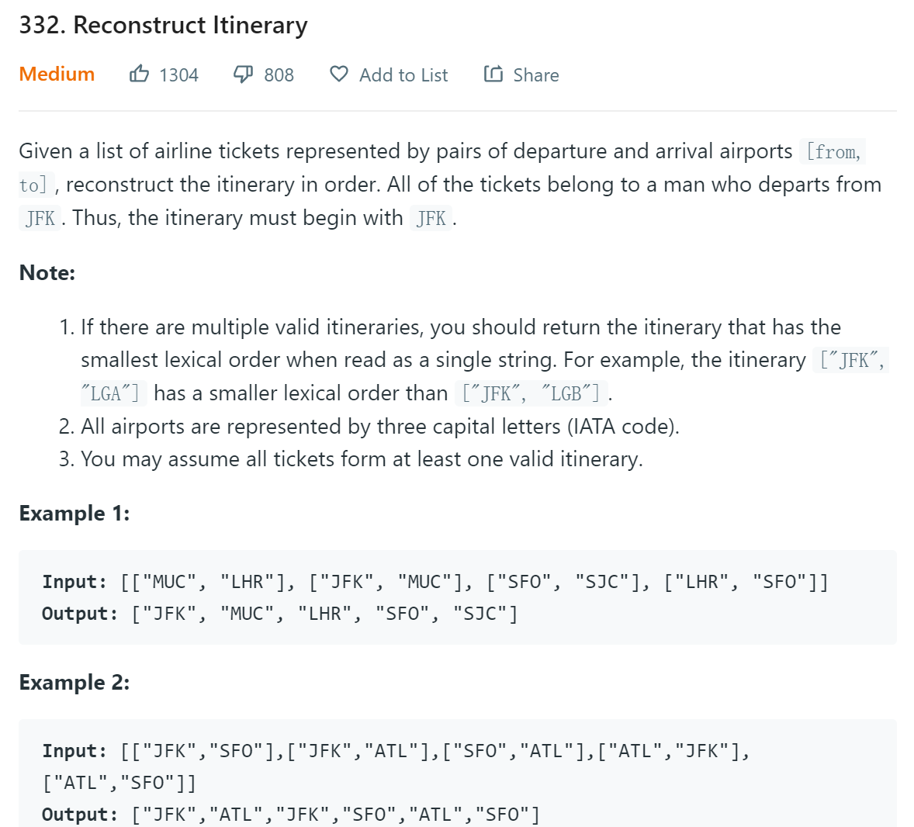Viewport: 914px width, 827px height.
Task: Click the thumbs-down dislike icon
Action: 243,74
